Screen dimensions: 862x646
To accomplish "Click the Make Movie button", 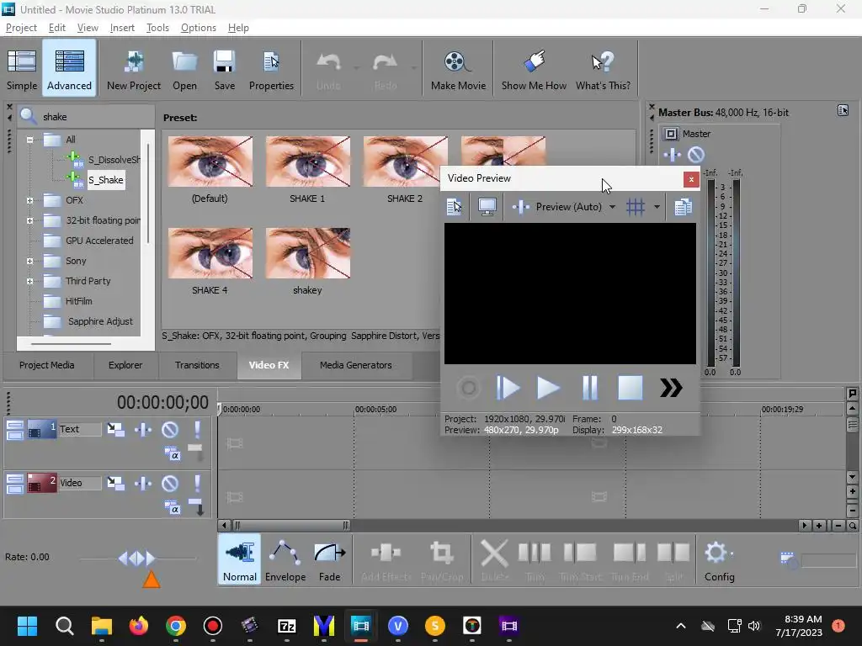I will click(x=458, y=70).
